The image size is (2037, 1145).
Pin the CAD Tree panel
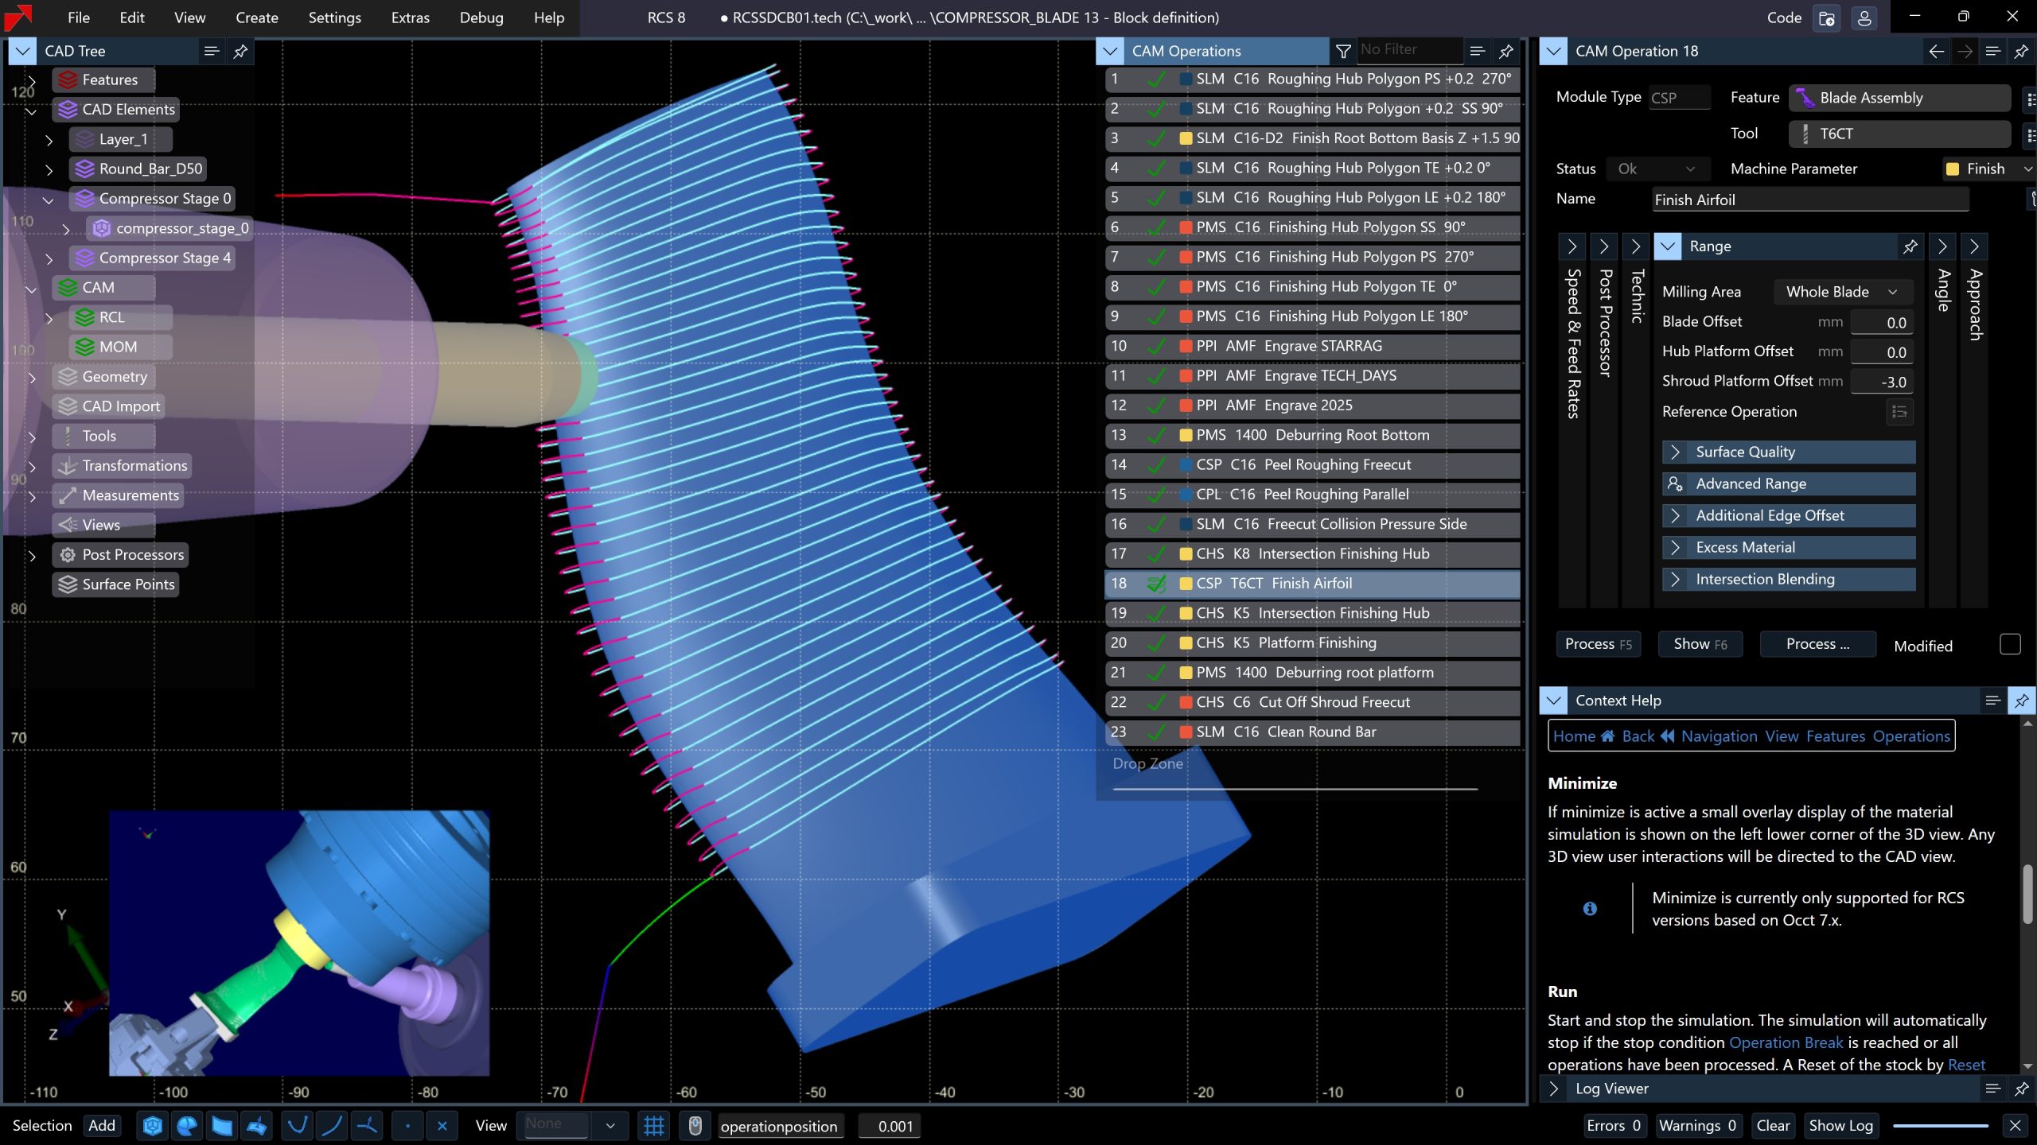point(240,51)
